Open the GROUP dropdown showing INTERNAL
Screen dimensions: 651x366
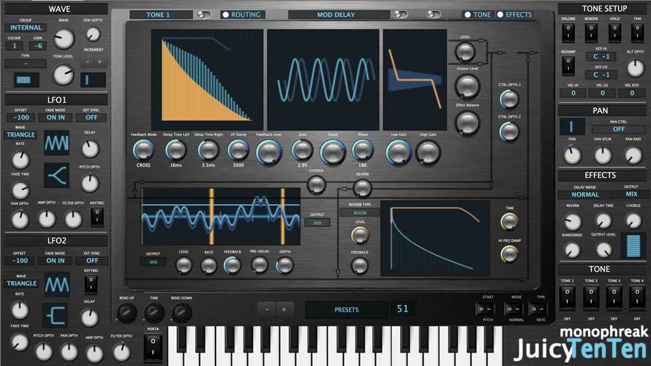[26, 28]
